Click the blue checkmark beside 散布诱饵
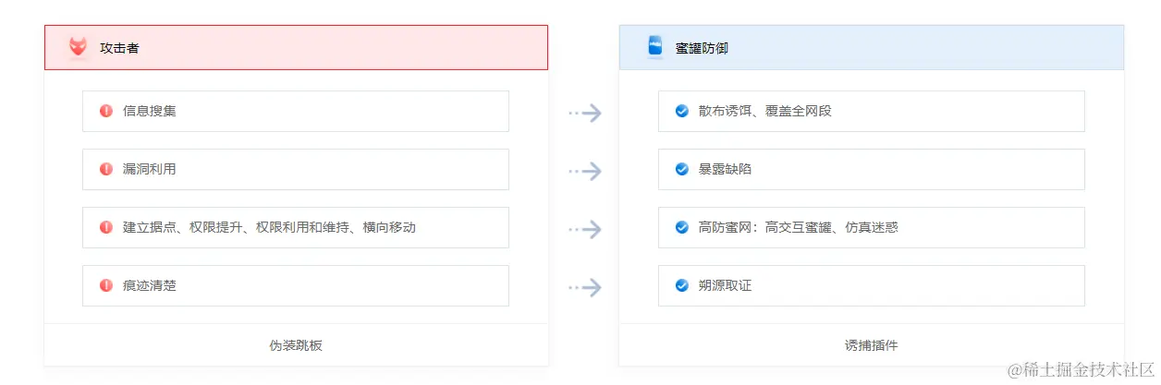This screenshot has width=1161, height=385. click(682, 111)
